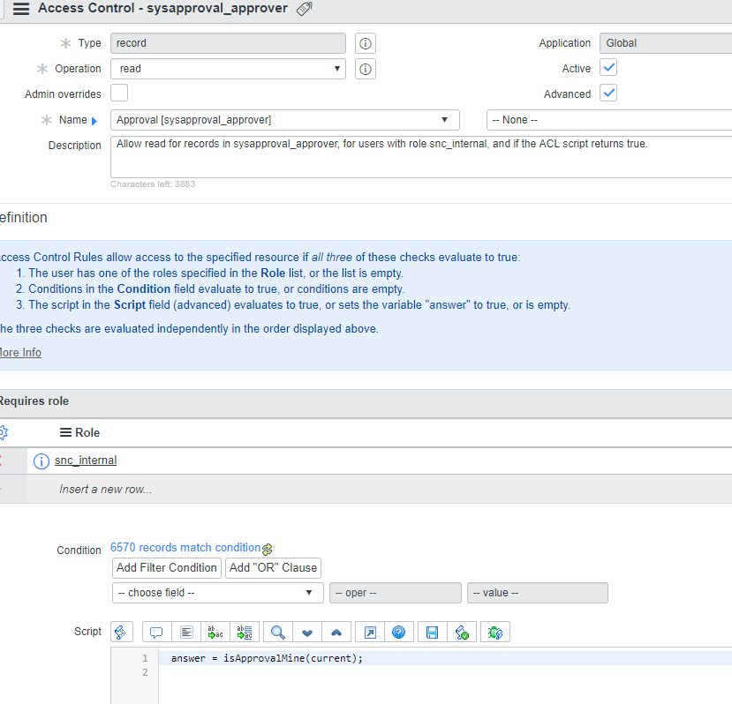The image size is (732, 704).
Task: Enable the Admin overrides checkbox
Action: pos(119,94)
